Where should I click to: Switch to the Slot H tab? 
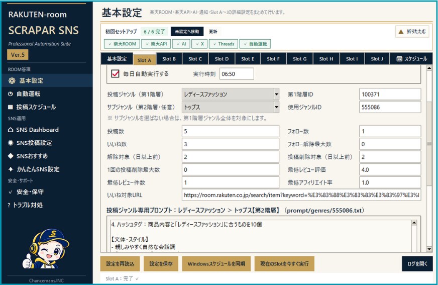tap(326, 59)
